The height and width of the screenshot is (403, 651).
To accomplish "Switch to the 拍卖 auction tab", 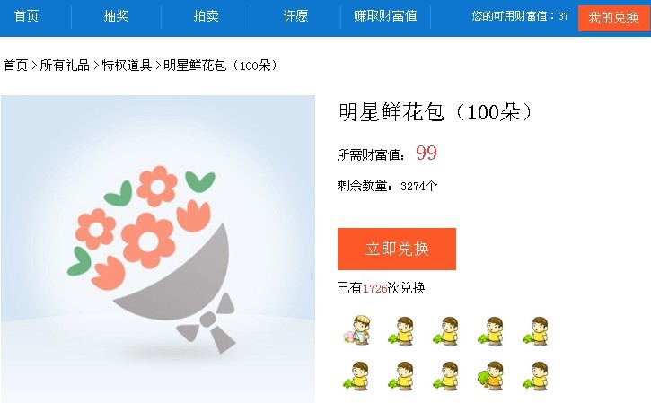I will click(206, 16).
